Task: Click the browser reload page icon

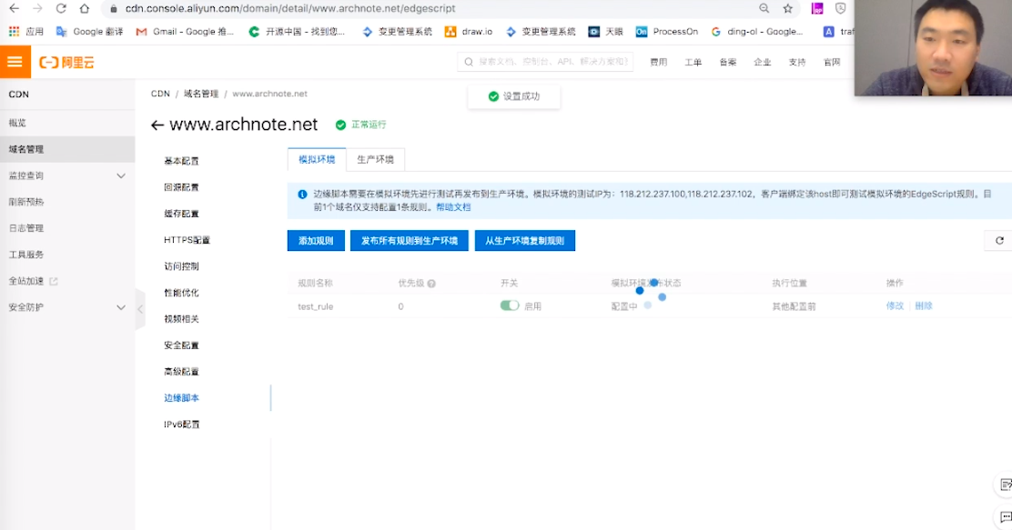Action: coord(60,9)
